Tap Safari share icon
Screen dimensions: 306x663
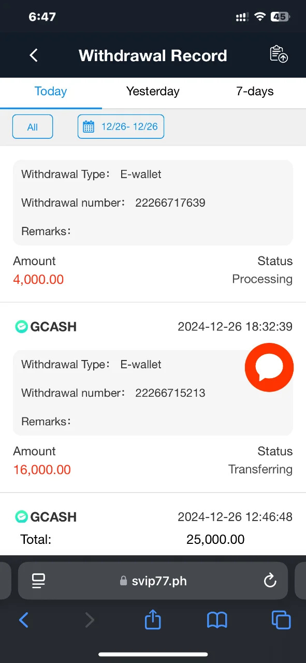point(153,619)
